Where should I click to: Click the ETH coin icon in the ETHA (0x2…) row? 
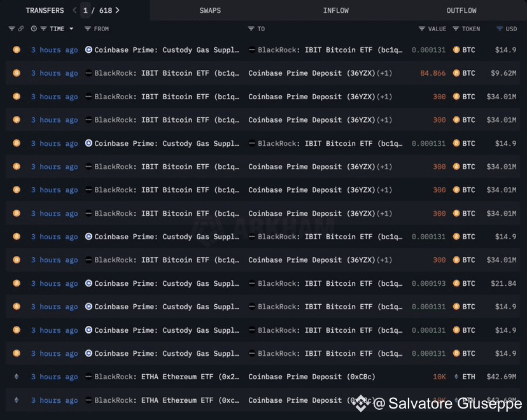click(x=456, y=377)
